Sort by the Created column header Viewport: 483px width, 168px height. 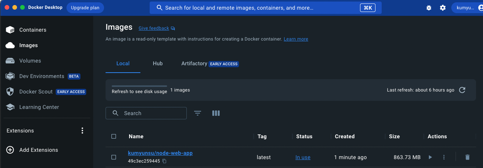point(345,136)
